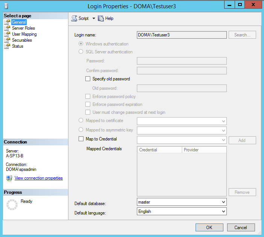The image size is (264, 237).
Task: Click the Securables page icon
Action: pyautogui.click(x=7, y=40)
